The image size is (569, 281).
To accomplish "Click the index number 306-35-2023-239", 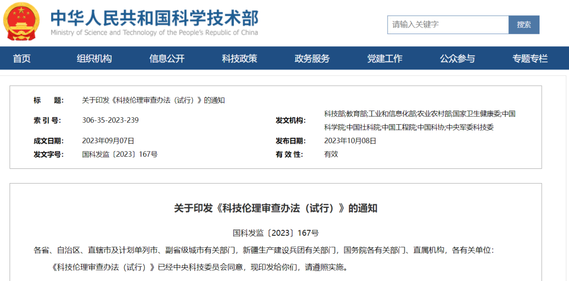I will (110, 121).
